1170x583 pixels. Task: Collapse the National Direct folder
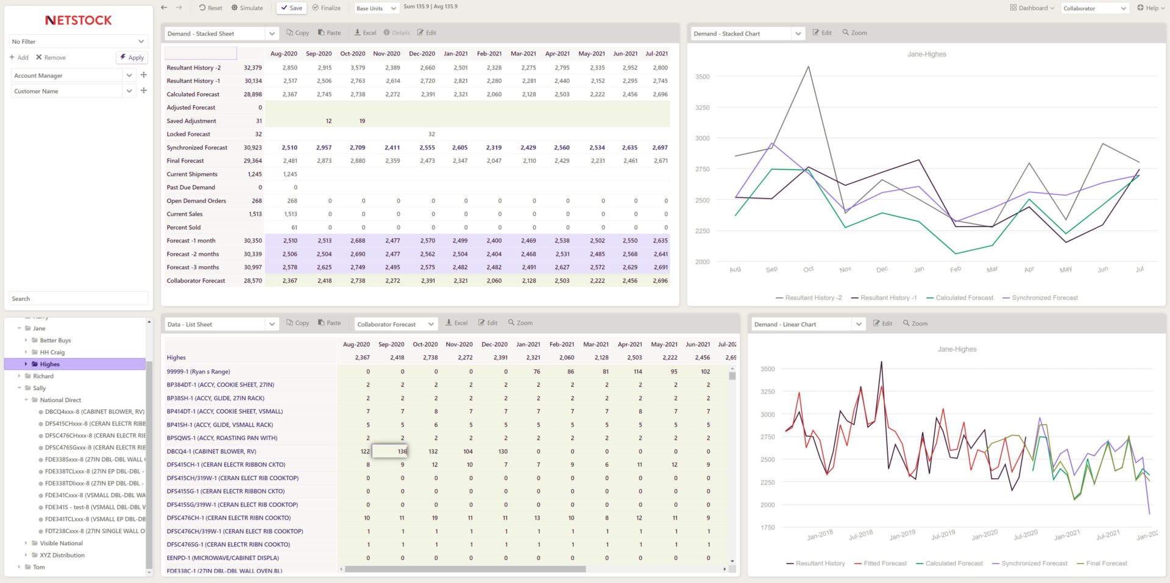click(26, 400)
